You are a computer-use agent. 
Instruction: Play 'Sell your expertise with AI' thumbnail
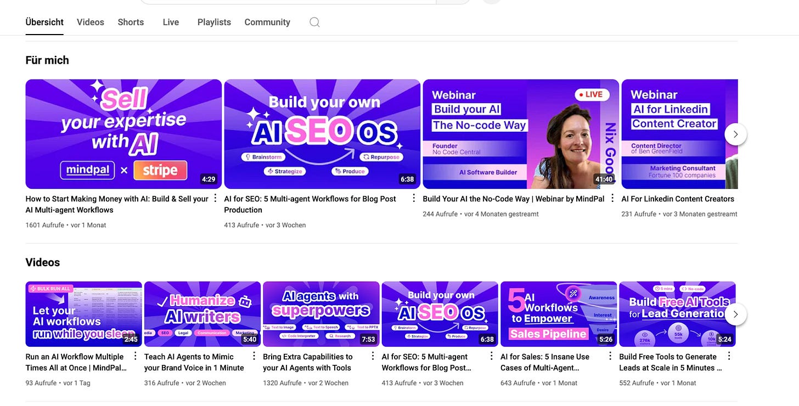pyautogui.click(x=123, y=134)
